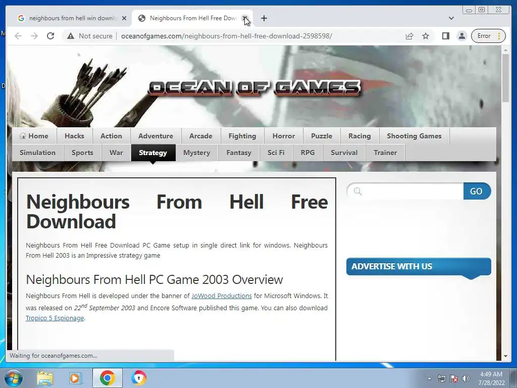Toggle the browser side panel icon
517x388 pixels.
pos(446,36)
